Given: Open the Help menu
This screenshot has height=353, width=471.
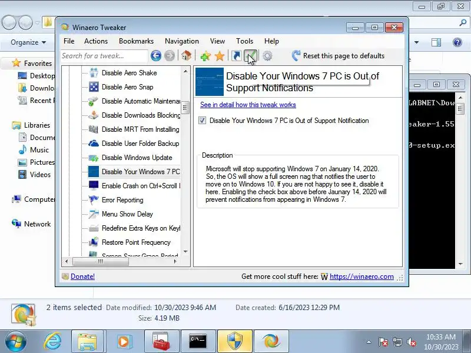Looking at the screenshot, I should (271, 41).
